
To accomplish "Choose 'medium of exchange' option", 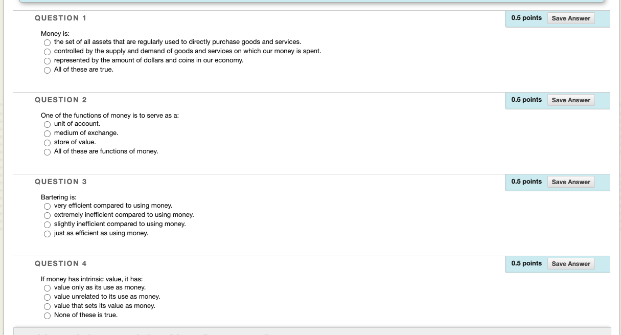I will click(x=48, y=133).
